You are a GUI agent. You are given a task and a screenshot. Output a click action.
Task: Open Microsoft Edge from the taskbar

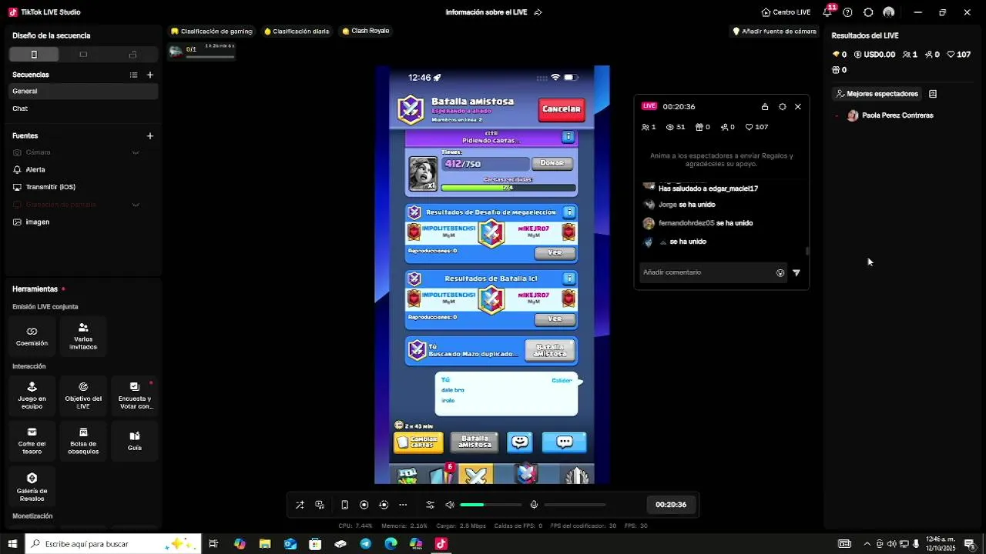[391, 544]
